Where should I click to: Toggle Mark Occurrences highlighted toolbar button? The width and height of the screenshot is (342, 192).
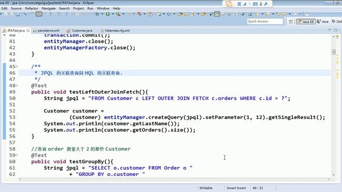[217, 14]
